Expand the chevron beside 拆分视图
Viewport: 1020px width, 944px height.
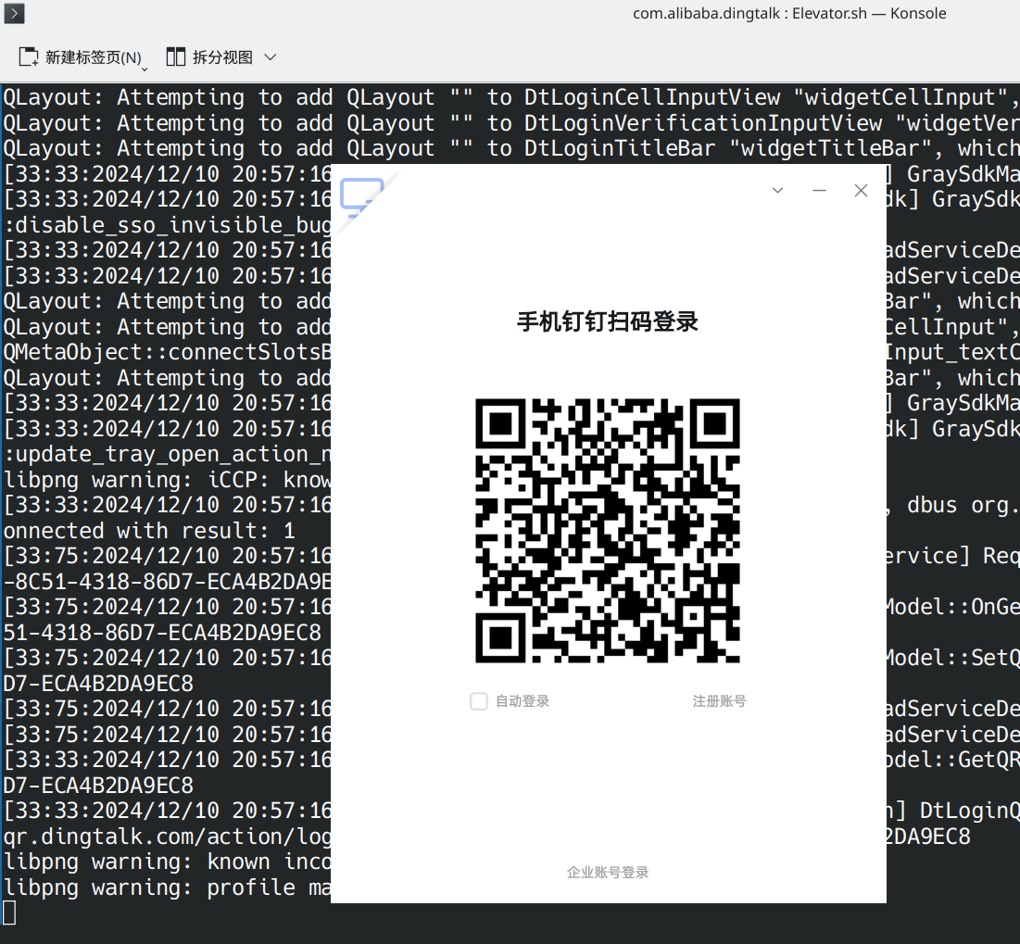click(x=271, y=57)
